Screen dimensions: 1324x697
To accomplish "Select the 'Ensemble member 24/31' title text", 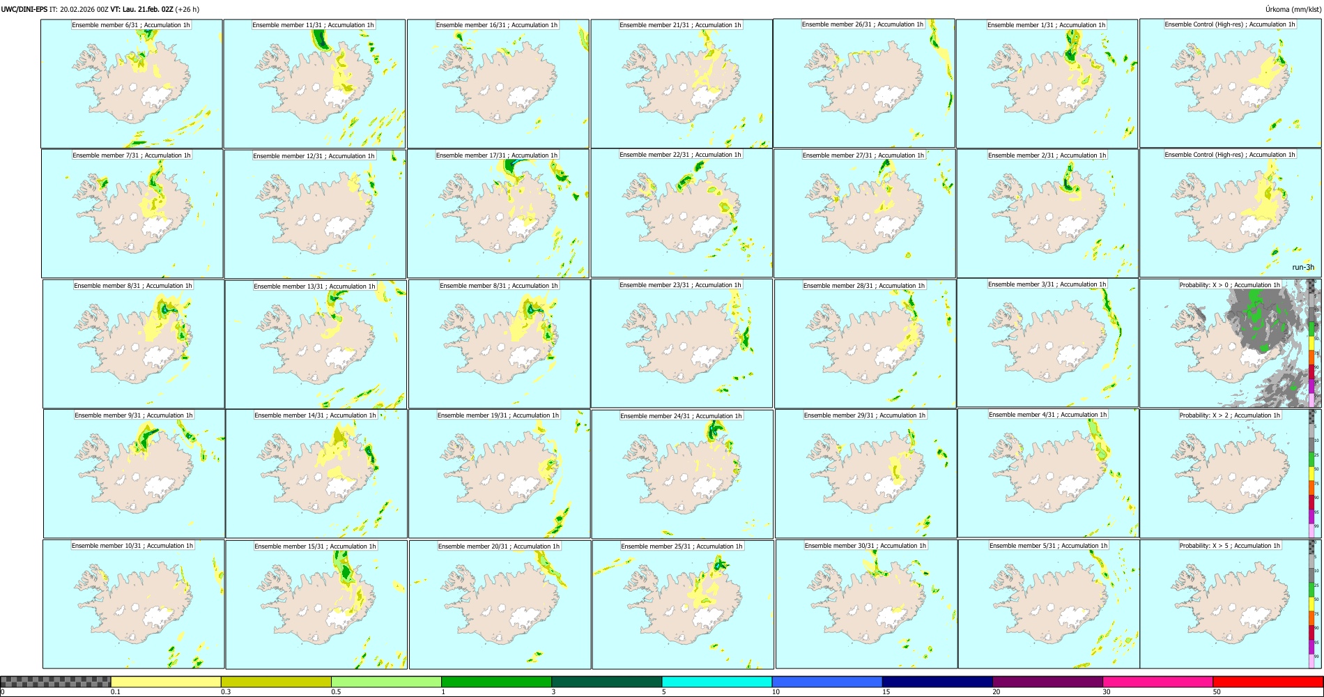I will coord(681,416).
